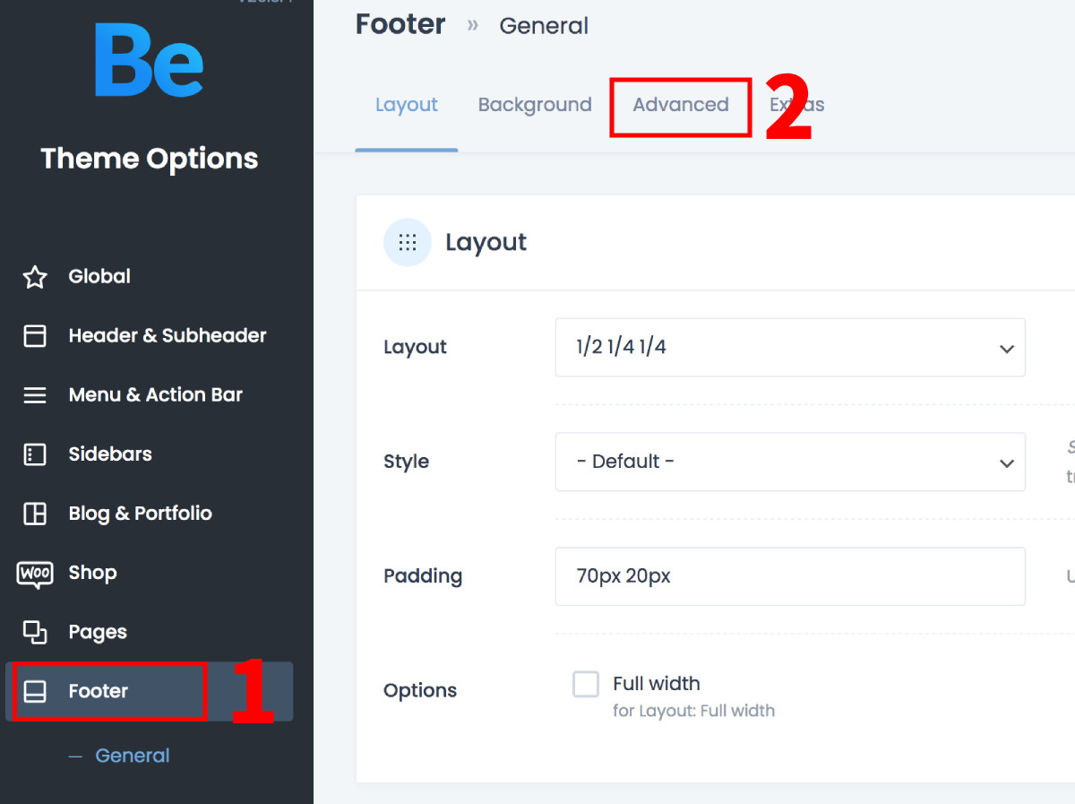The width and height of the screenshot is (1075, 804).
Task: Open the General submenu under Footer
Action: (133, 756)
